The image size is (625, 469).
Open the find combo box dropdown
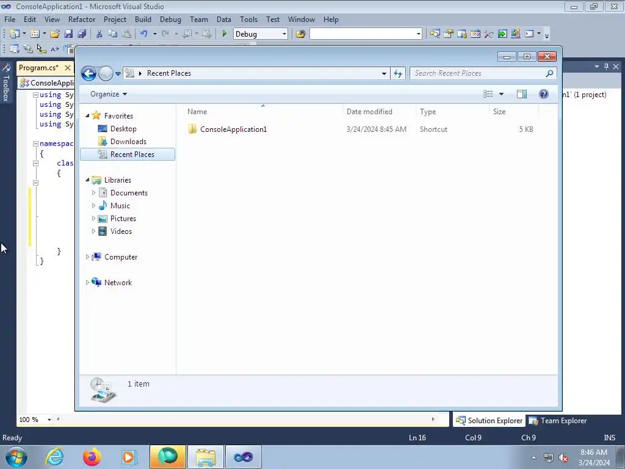pos(419,34)
